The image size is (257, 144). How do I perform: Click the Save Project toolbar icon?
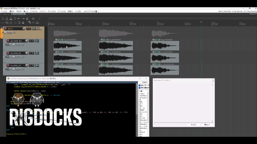point(11,19)
